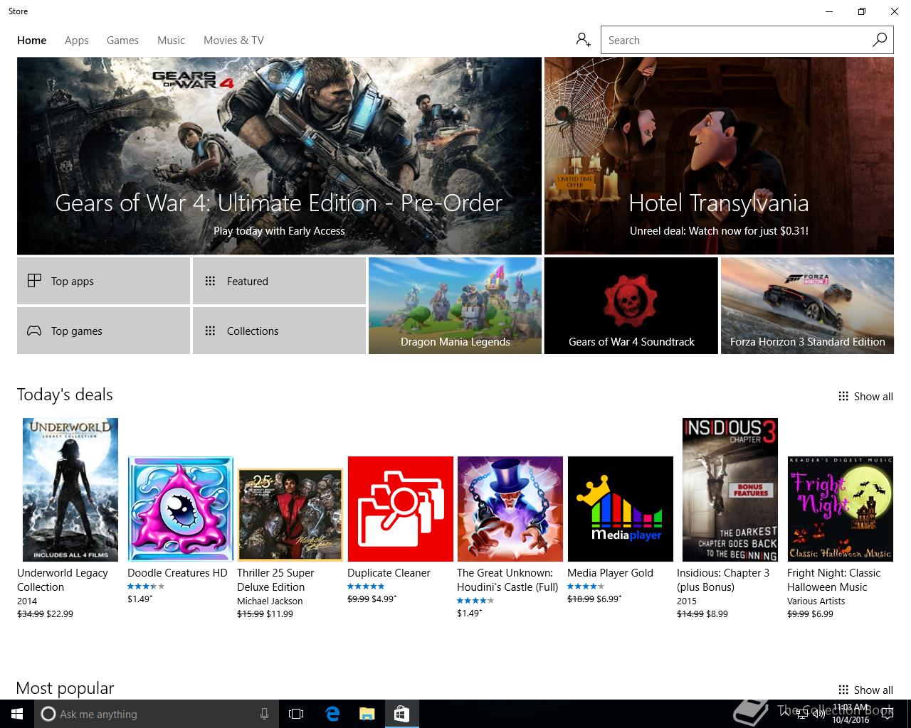This screenshot has width=911, height=728.
Task: Open the Fright Night: Classic Halloween Music title
Action: 834,580
